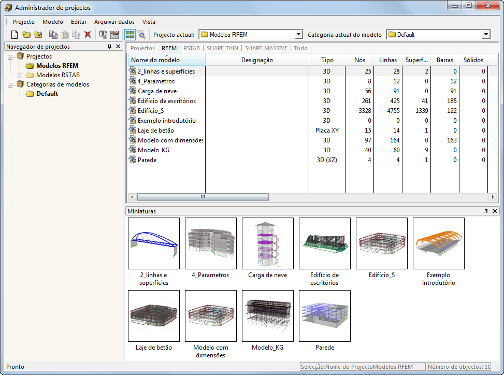Close the Navegador de projectos panel
The image size is (504, 375).
[118, 47]
